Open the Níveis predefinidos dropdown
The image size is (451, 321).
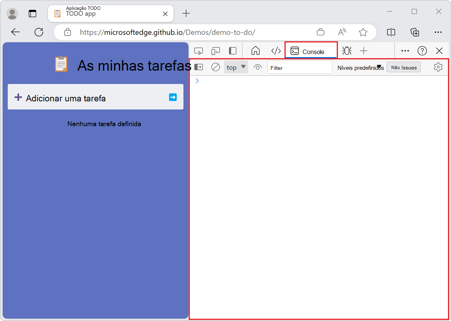click(360, 67)
